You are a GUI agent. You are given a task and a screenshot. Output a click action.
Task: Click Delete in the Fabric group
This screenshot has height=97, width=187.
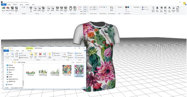click(61, 9)
